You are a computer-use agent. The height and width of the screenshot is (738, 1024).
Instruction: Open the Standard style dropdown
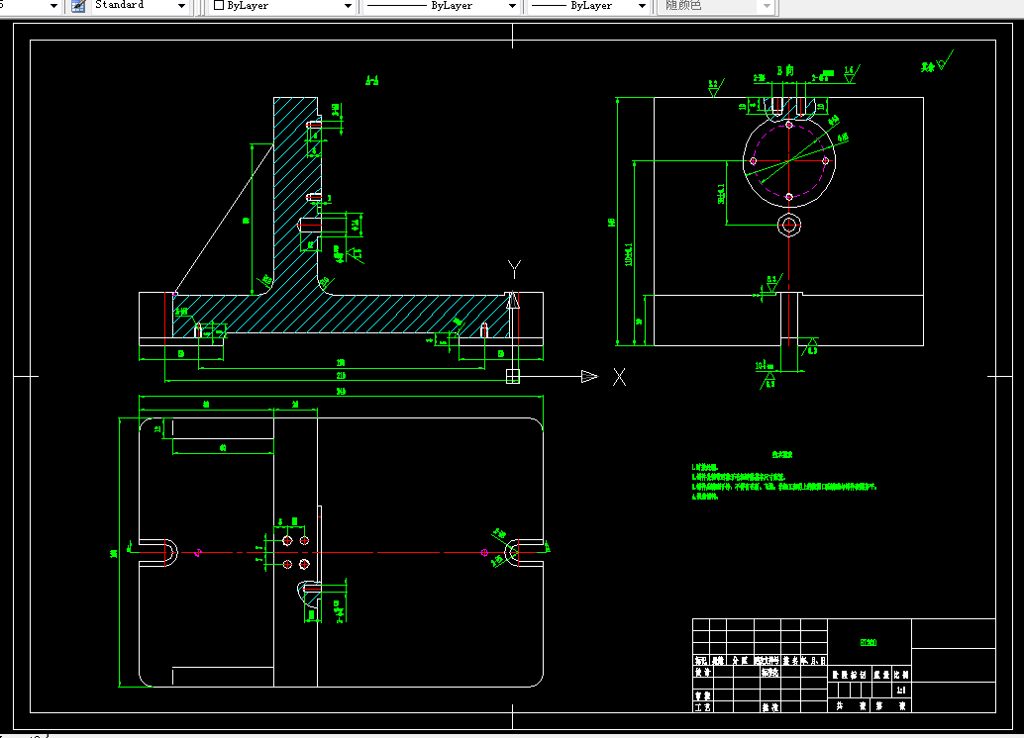pyautogui.click(x=139, y=6)
